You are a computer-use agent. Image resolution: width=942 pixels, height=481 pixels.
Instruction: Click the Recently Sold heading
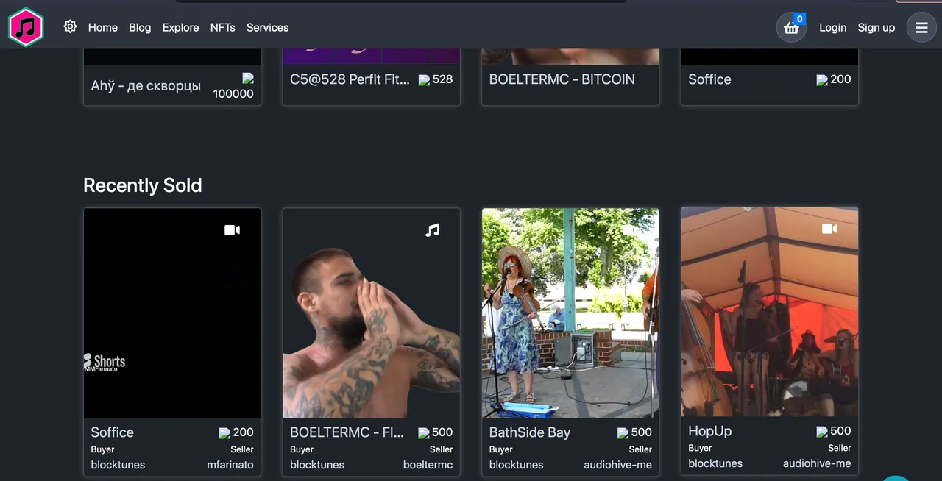pos(142,185)
